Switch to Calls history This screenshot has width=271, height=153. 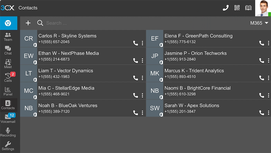pyautogui.click(x=8, y=78)
